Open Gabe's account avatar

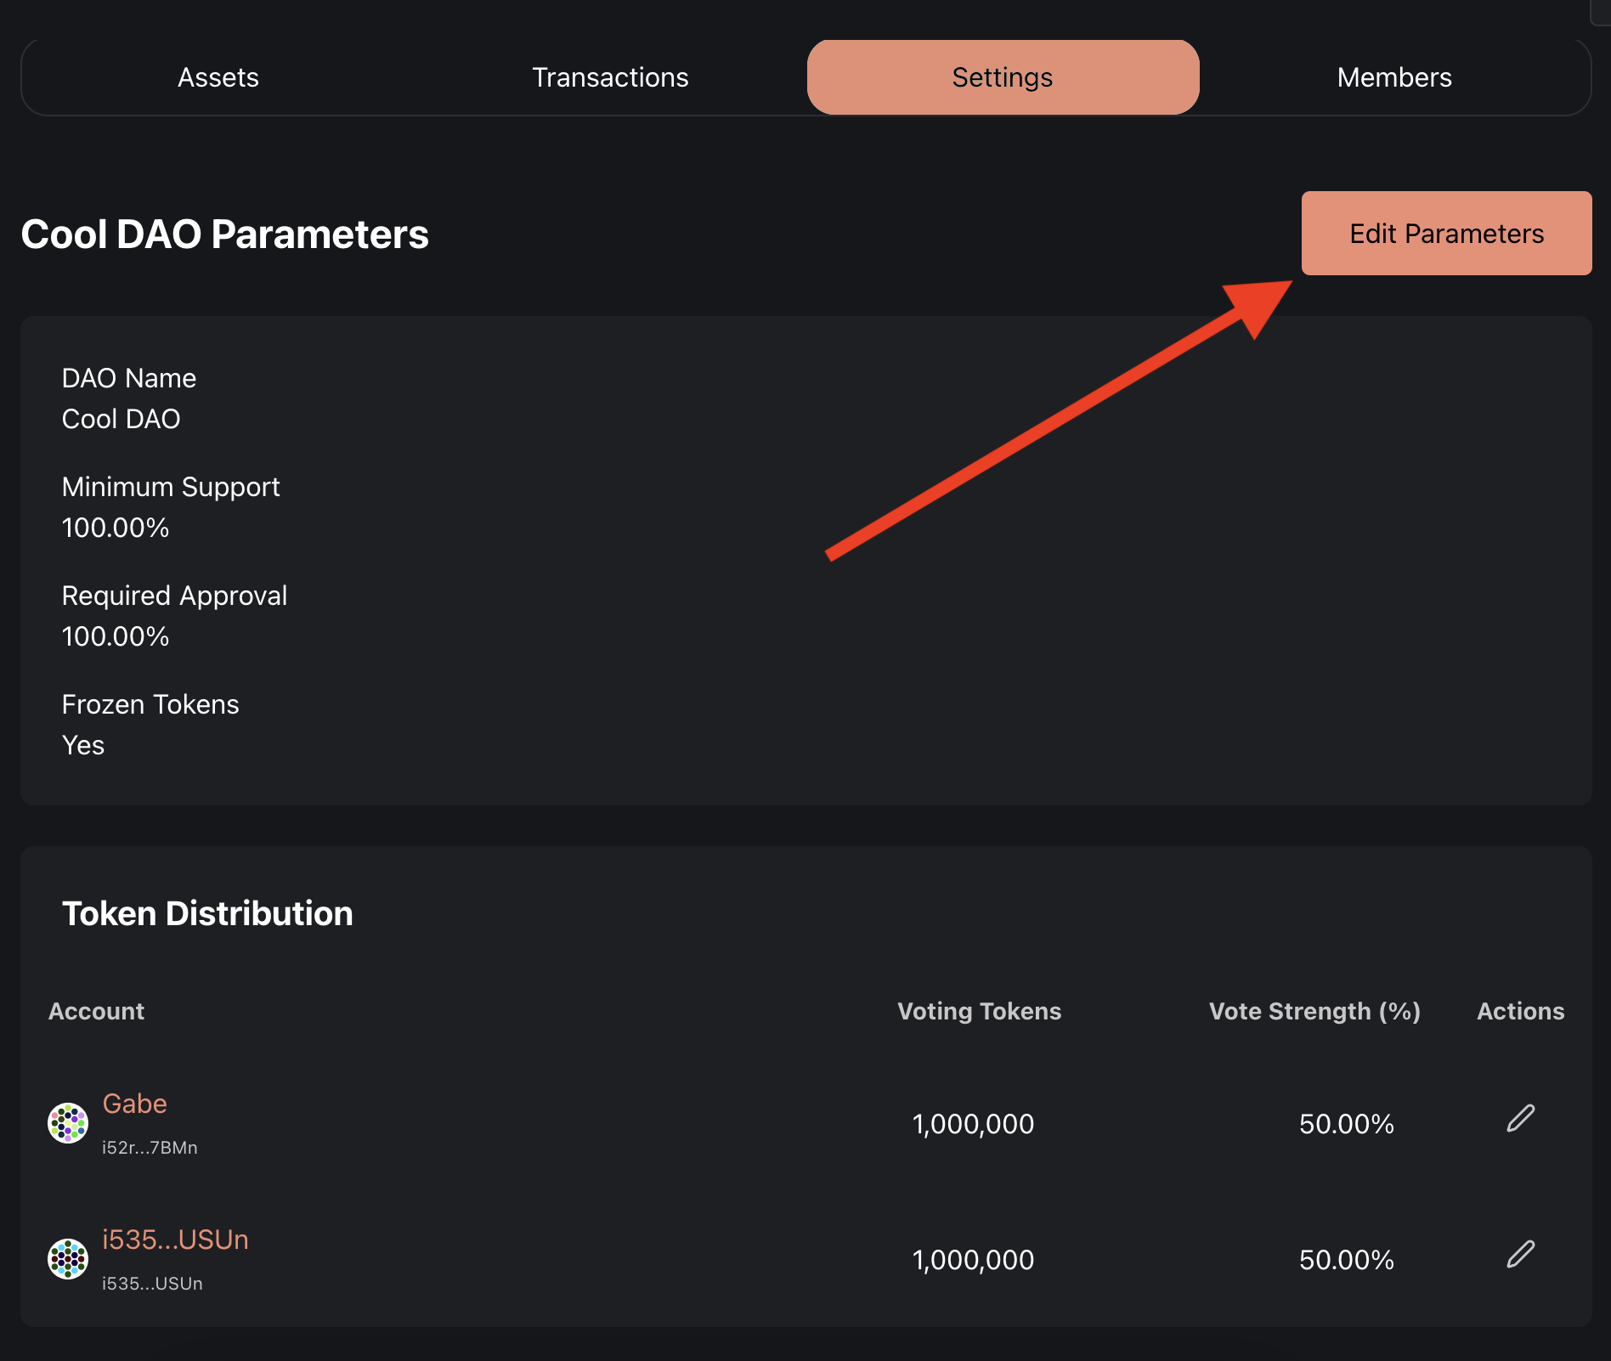click(x=68, y=1123)
